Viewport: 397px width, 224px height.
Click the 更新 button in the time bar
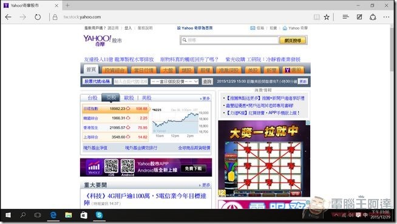[x=303, y=81]
